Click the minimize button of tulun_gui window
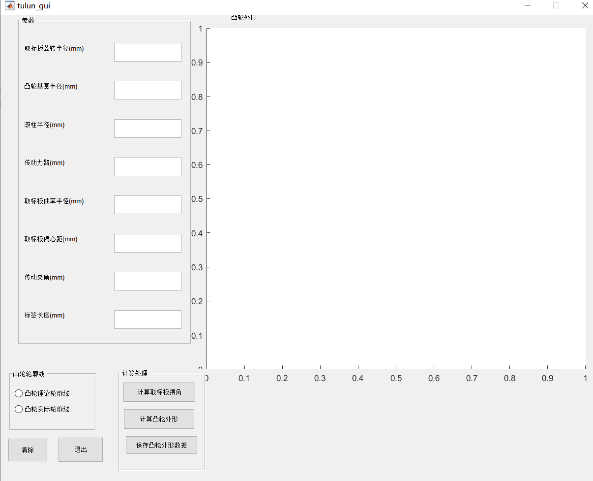 [528, 5]
